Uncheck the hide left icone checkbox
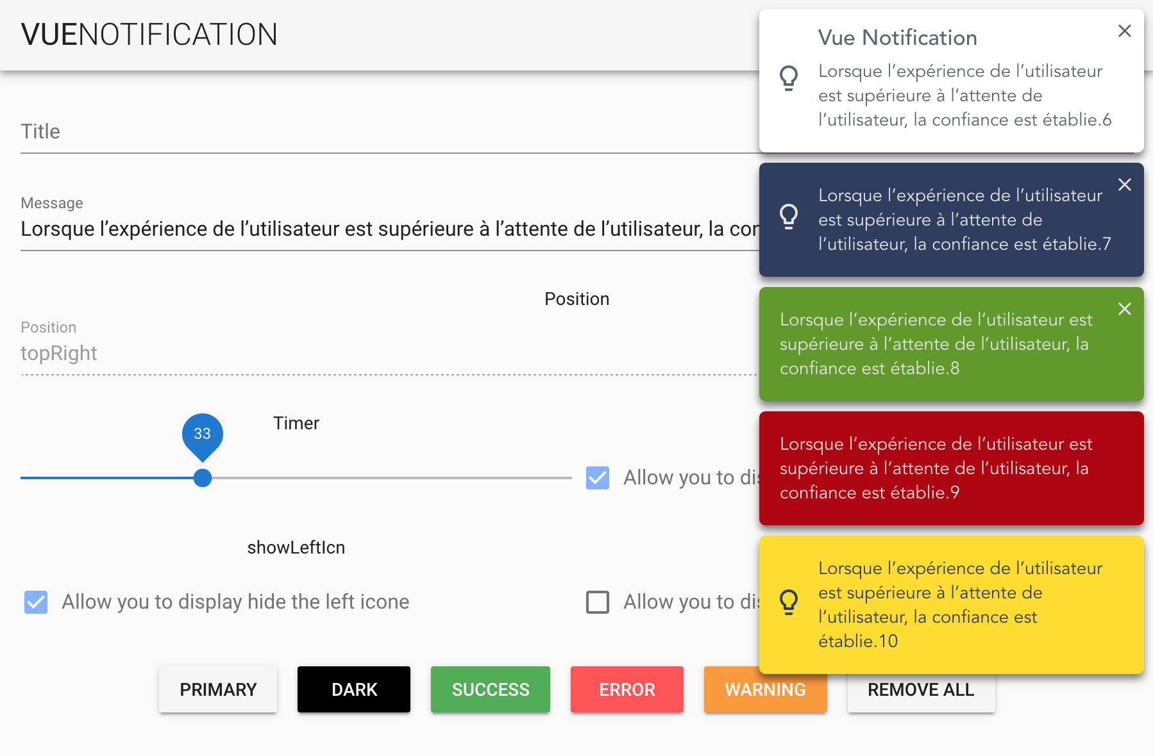This screenshot has height=756, width=1153. coord(36,602)
